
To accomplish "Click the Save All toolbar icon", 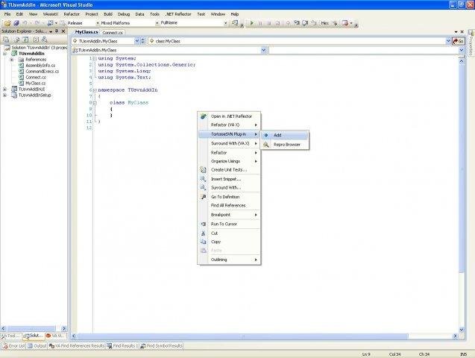I will point(16,23).
